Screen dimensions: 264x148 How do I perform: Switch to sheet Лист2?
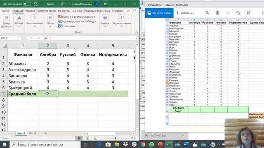(33, 133)
